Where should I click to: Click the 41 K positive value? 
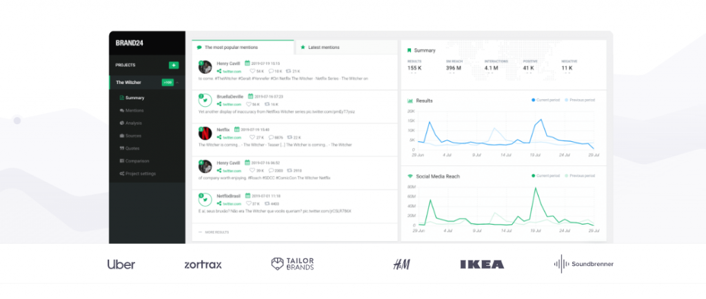(x=529, y=68)
